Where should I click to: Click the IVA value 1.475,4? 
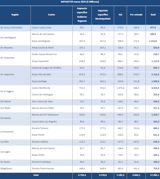(x=120, y=88)
